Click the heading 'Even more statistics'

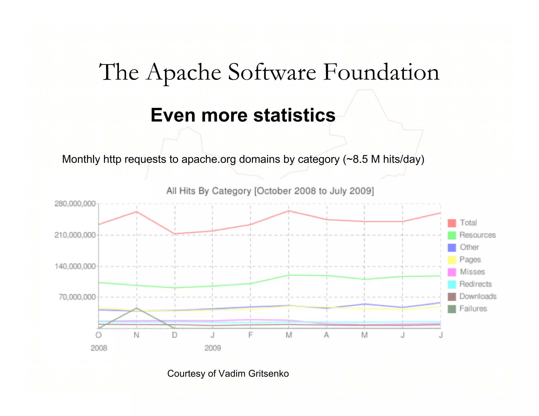click(243, 115)
